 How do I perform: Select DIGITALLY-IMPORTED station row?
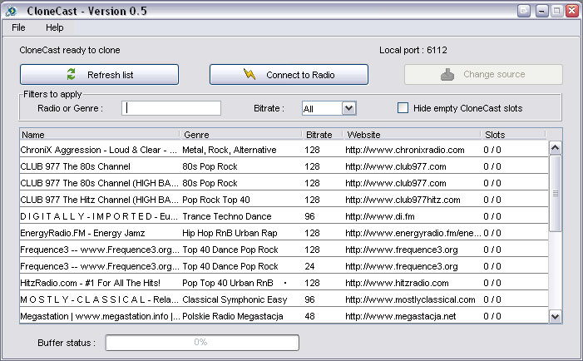284,216
